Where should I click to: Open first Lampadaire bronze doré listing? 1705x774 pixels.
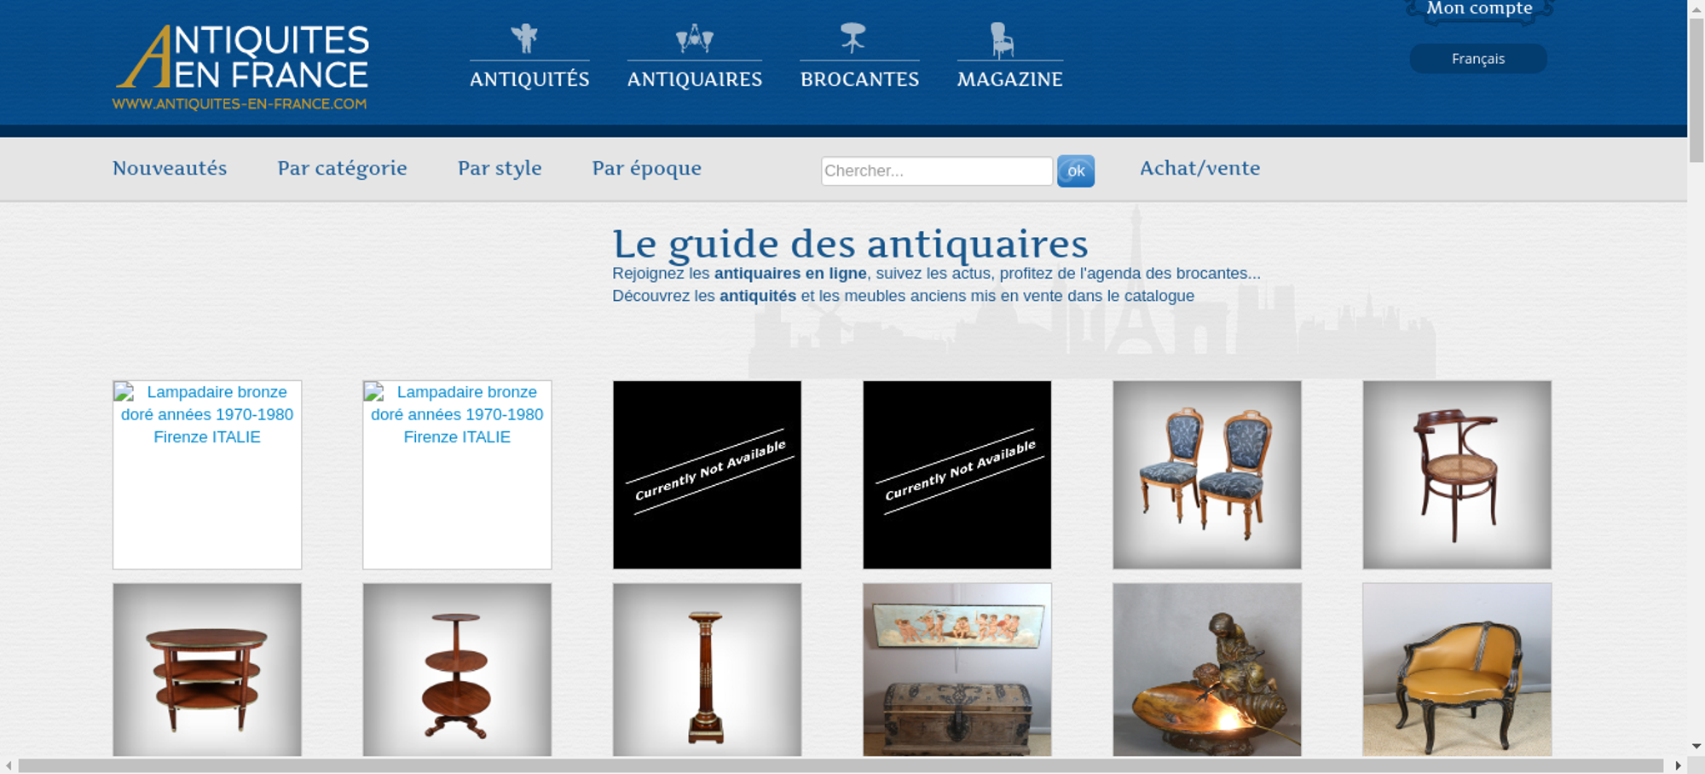tap(207, 475)
